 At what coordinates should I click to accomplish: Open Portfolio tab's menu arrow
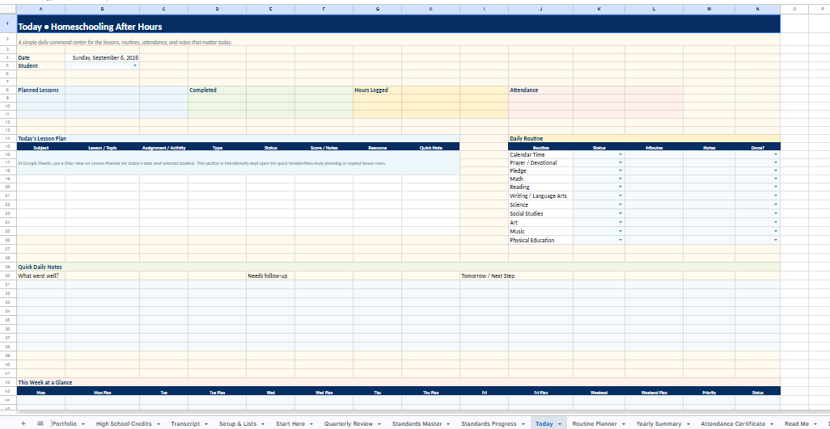83,424
